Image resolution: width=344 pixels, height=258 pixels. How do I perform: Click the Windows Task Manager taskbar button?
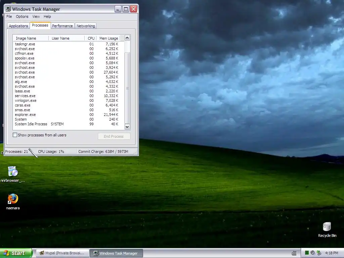[117, 253]
